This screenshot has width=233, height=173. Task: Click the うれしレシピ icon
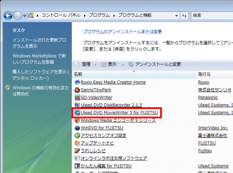[x=77, y=151]
